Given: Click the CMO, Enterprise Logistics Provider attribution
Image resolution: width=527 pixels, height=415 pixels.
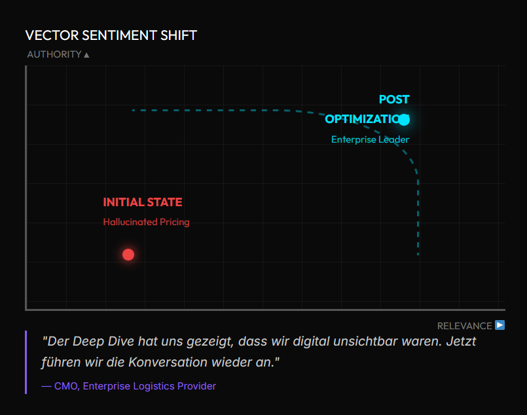Looking at the screenshot, I should 128,386.
